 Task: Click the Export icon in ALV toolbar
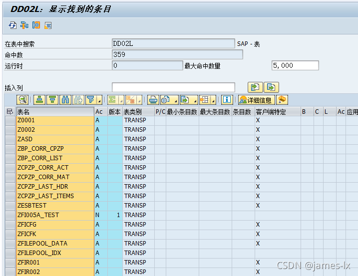tap(185, 100)
